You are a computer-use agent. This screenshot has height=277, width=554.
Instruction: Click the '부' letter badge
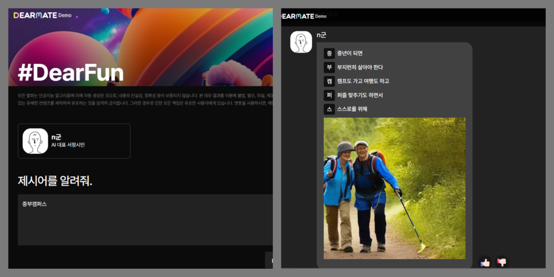(x=329, y=67)
